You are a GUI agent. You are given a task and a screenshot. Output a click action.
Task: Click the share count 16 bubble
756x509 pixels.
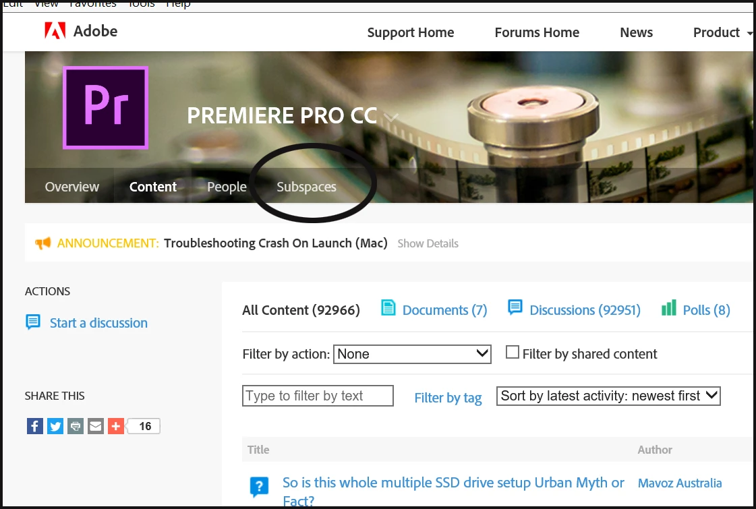(x=144, y=426)
